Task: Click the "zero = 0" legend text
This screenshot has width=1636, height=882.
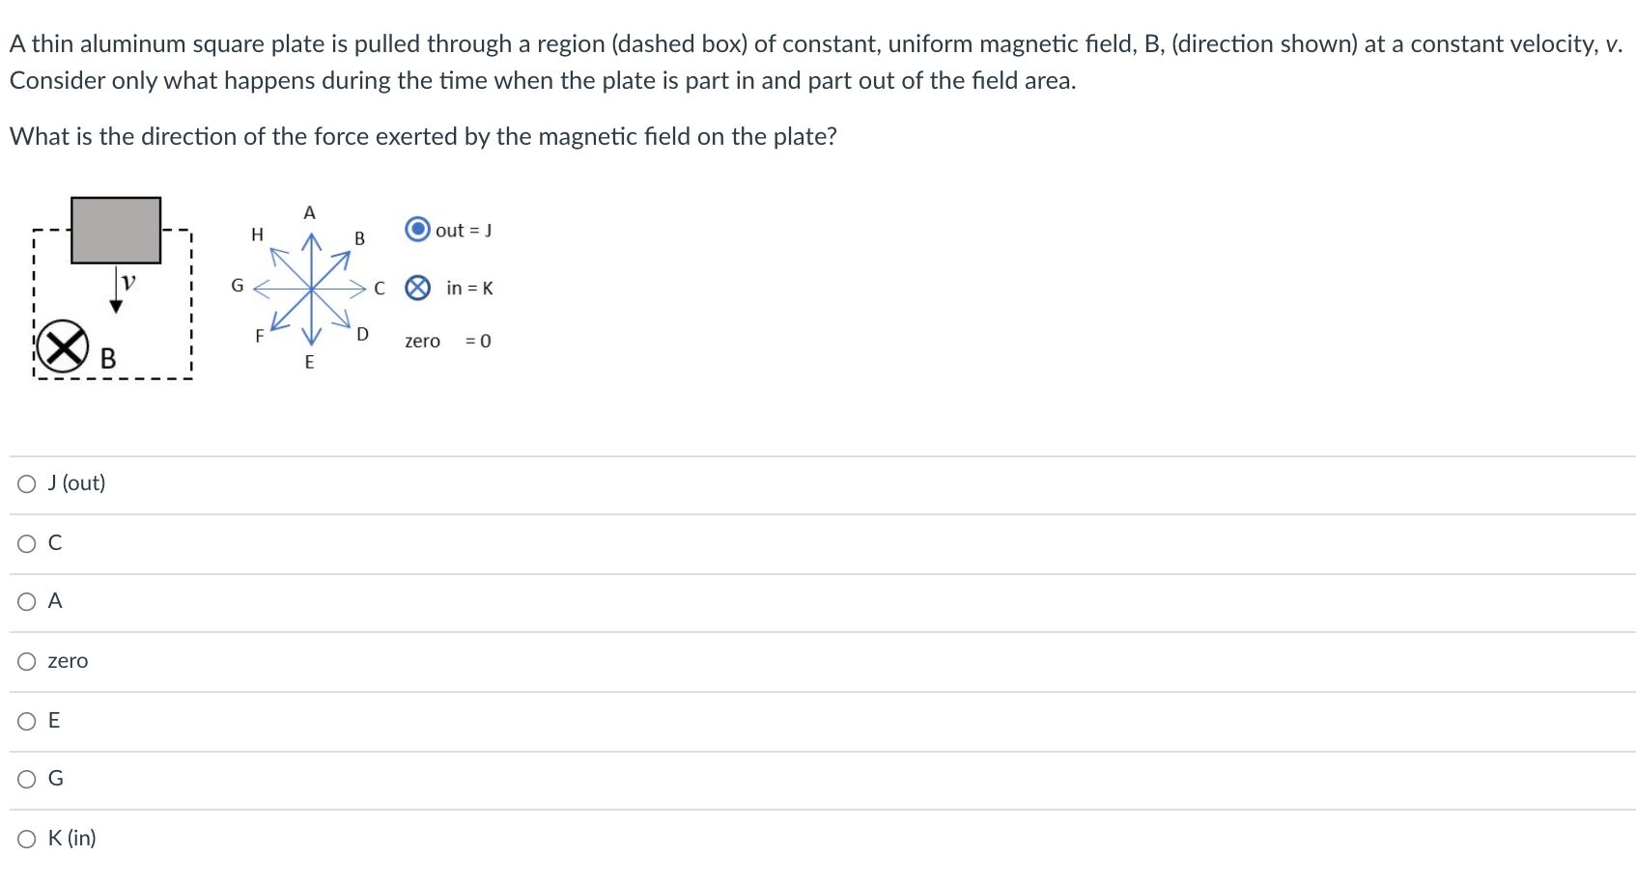Action: pyautogui.click(x=447, y=342)
